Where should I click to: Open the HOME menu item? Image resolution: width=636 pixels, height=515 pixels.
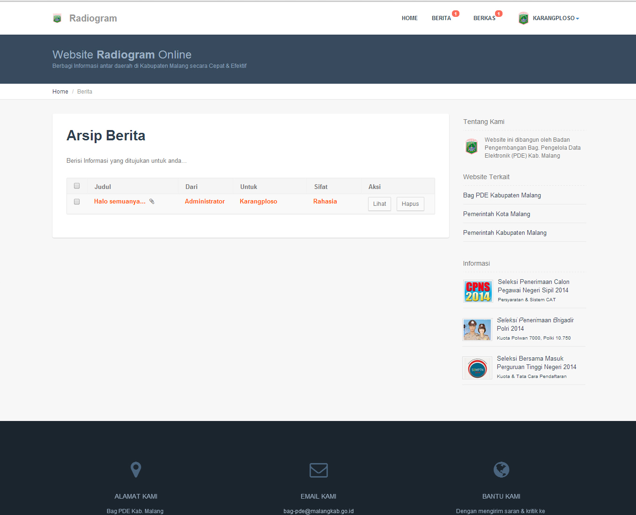tap(409, 18)
